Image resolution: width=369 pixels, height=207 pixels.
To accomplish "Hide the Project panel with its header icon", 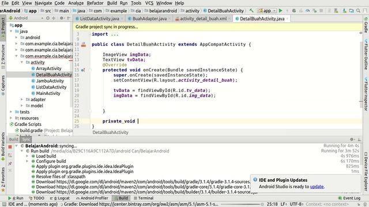I will click(69, 18).
